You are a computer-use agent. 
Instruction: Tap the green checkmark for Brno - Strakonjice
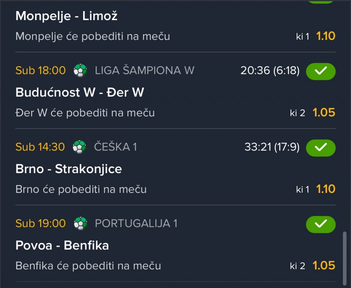320,148
